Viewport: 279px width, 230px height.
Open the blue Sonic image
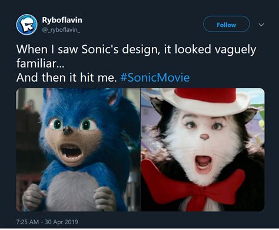pos(78,150)
